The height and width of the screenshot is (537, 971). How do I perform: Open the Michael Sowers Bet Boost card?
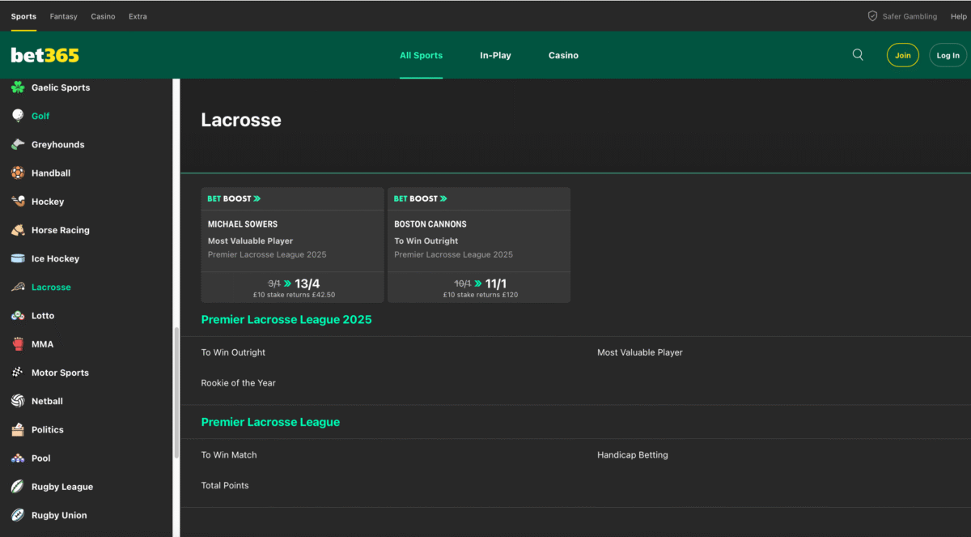click(x=293, y=245)
